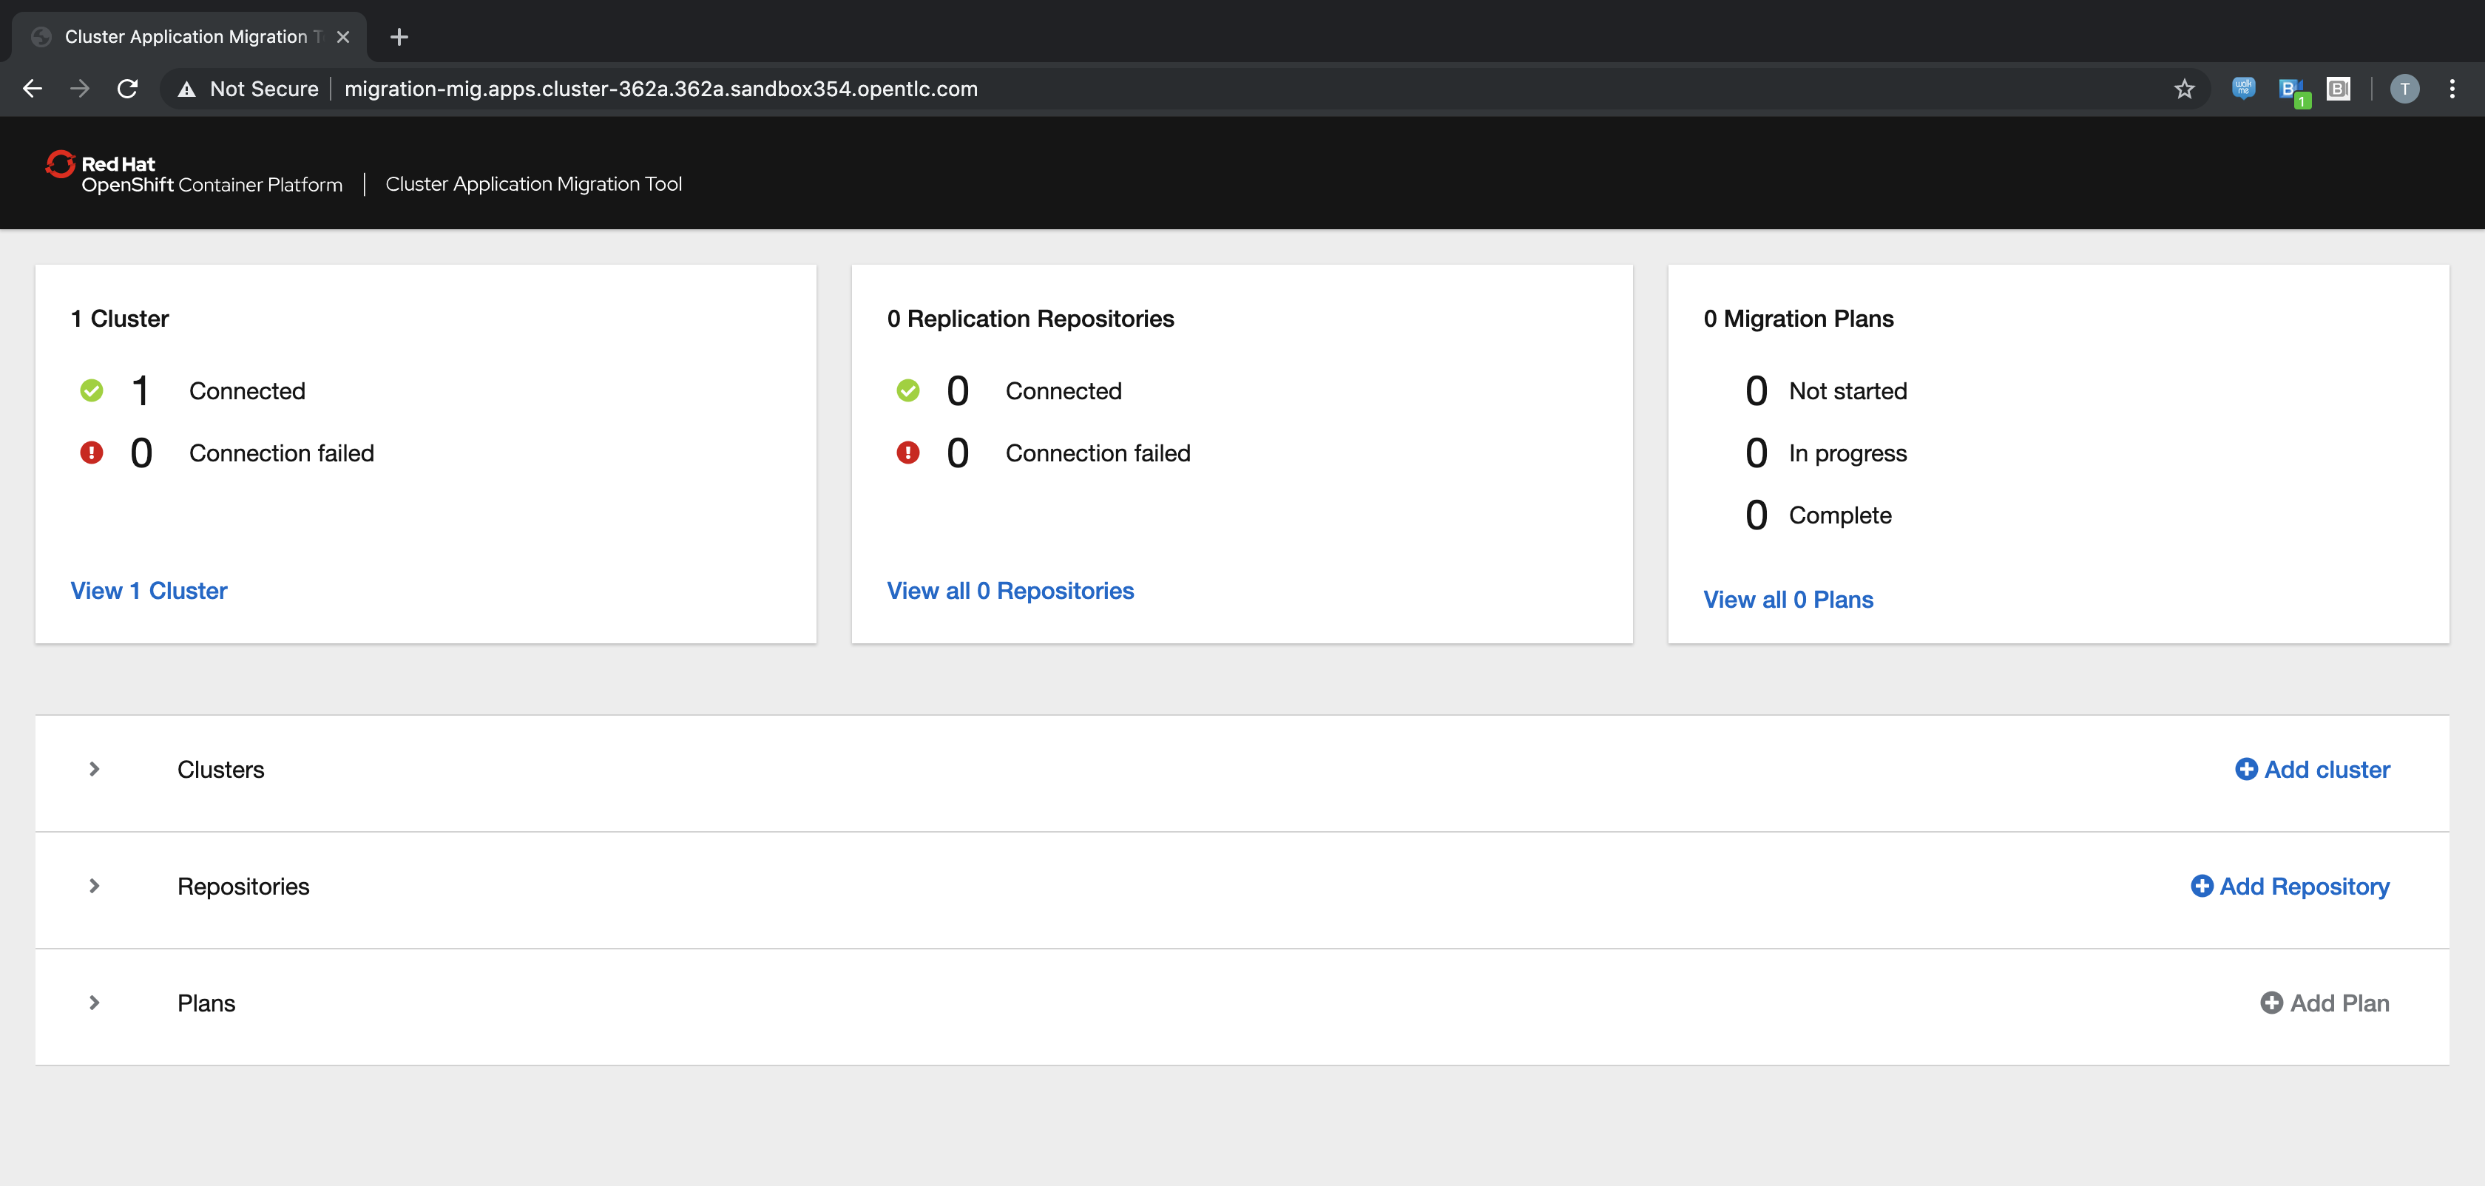Click Connection failed text in Replication Repositories card
This screenshot has height=1186, width=2485.
(1098, 453)
